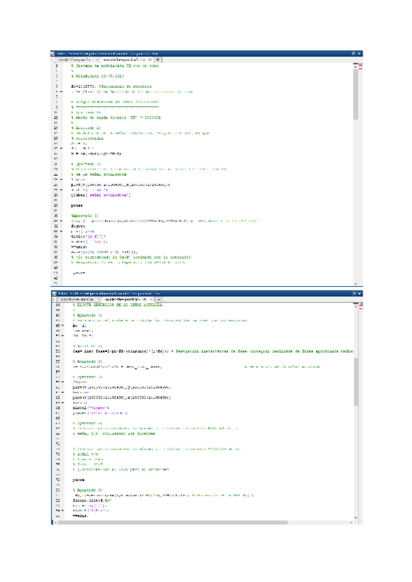Viewport: 412px width, 582px height.
Task: Toggle breakpoint dash beside "ylabel('señal moduladora')" line
Action: 61,196
